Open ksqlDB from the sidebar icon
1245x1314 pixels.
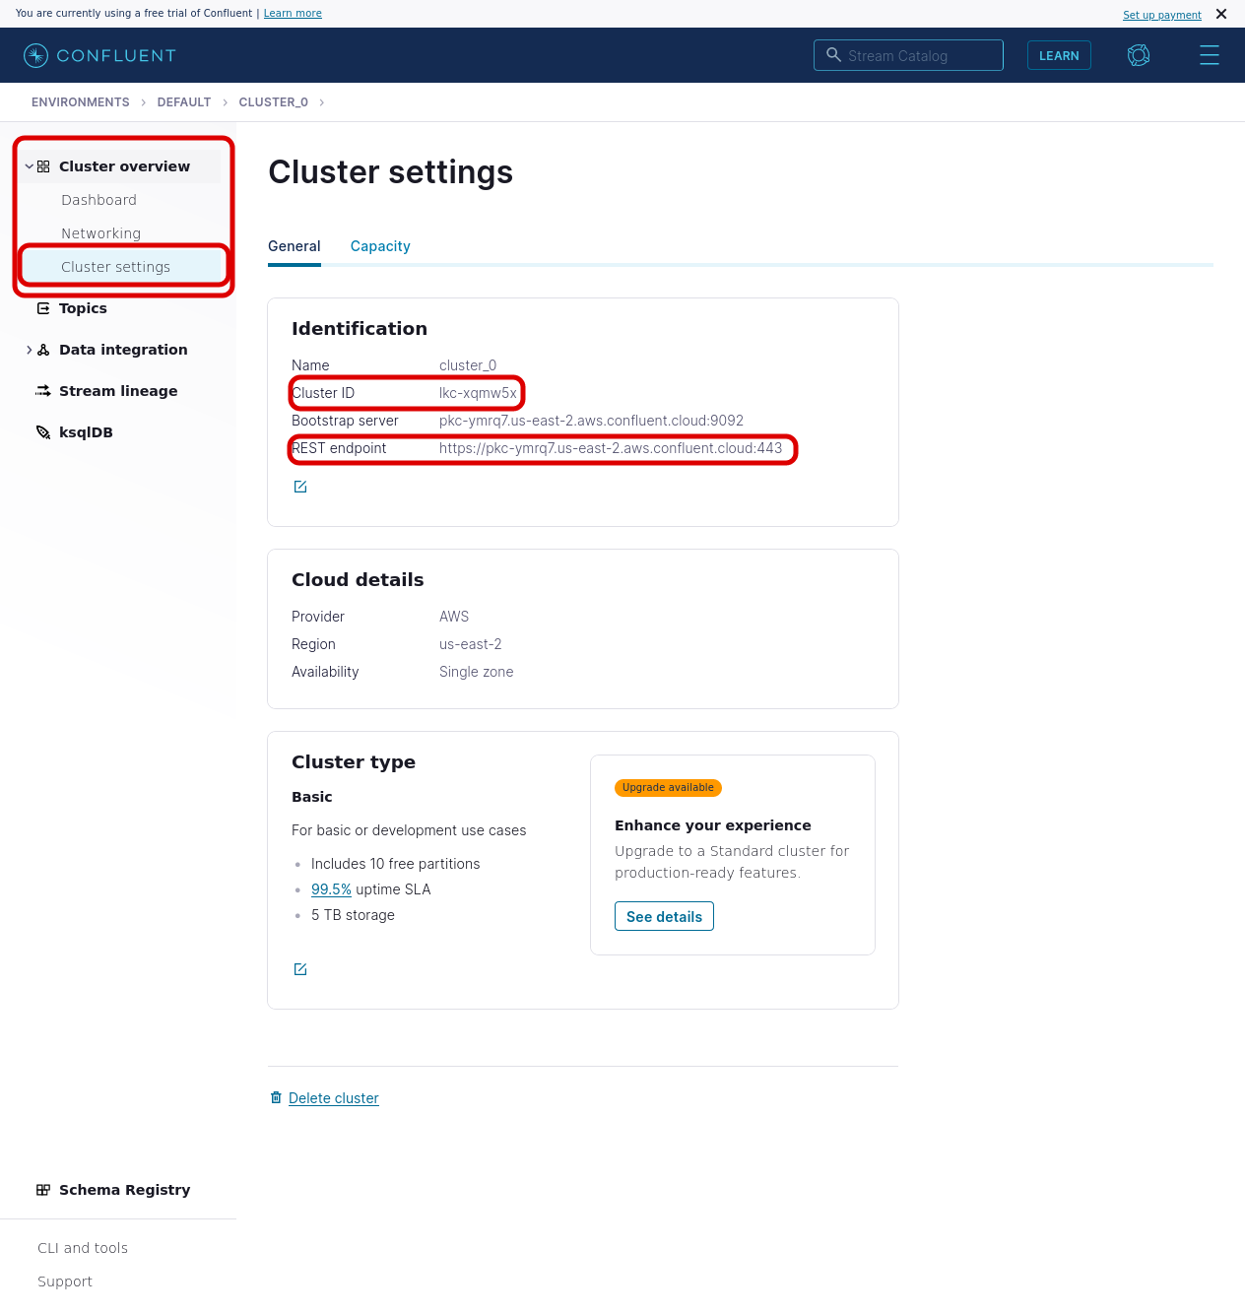[42, 432]
